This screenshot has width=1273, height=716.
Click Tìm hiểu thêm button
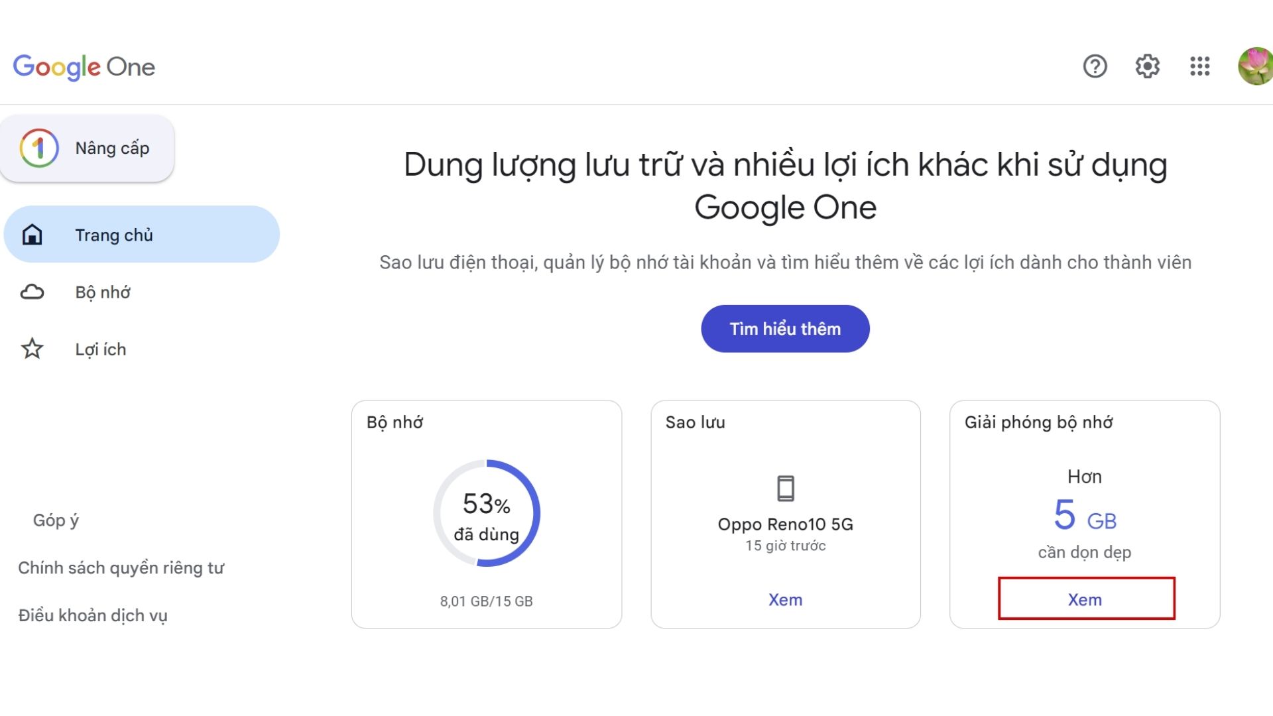(x=784, y=329)
